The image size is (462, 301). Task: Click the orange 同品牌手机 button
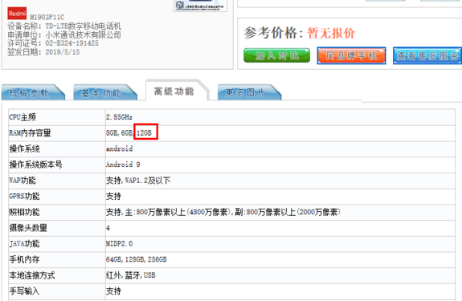351,55
